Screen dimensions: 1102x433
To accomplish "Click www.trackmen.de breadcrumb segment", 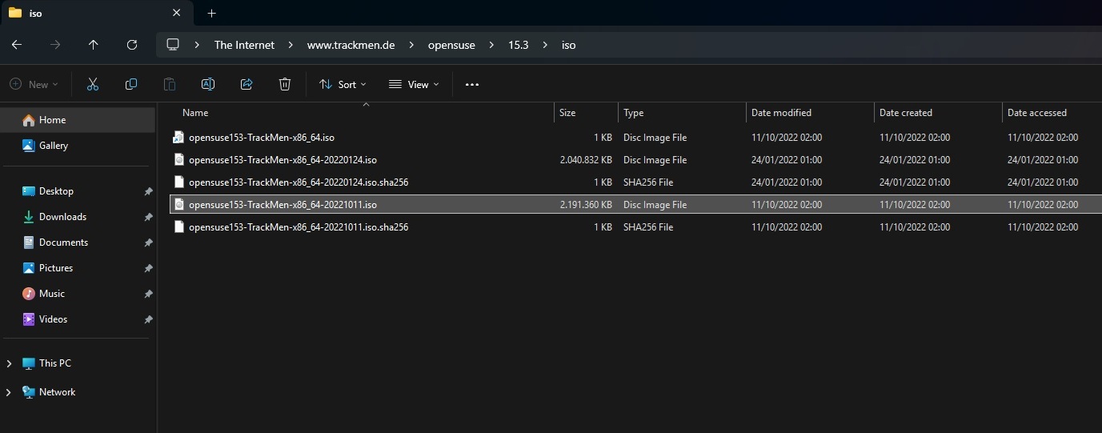I will [x=351, y=45].
